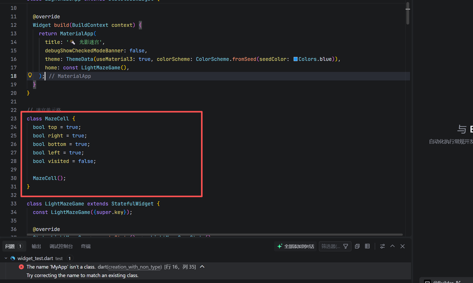Switch to the 输出 (Output) tab
The height and width of the screenshot is (283, 473).
point(36,246)
